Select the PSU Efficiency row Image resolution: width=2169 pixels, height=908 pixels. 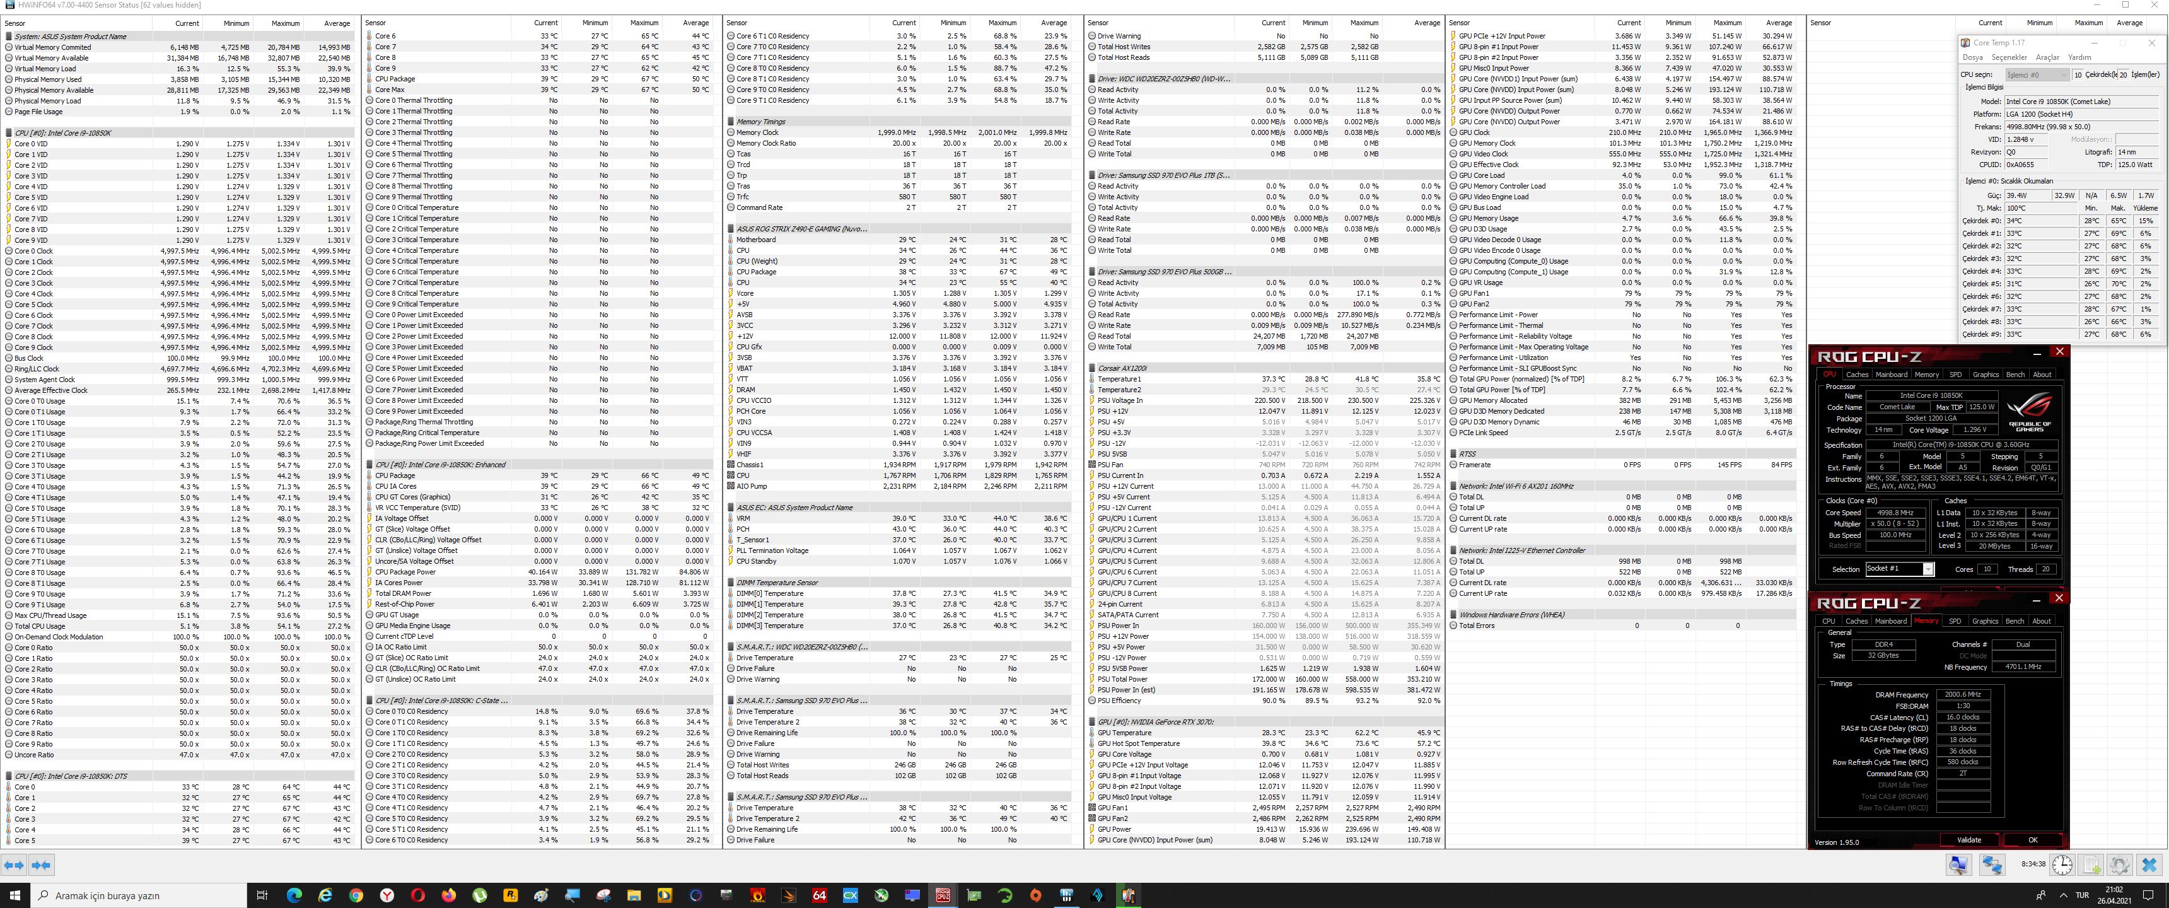click(x=1265, y=701)
